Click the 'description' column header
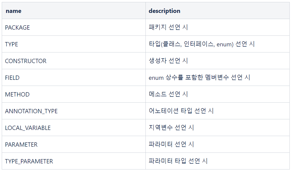The height and width of the screenshot is (171, 292). tap(217, 11)
